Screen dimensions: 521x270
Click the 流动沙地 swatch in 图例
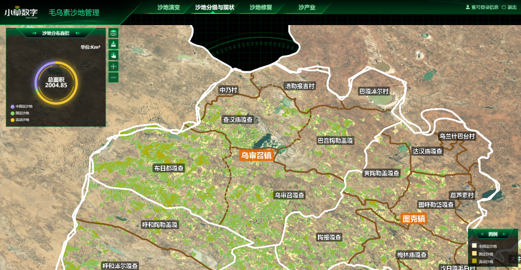point(474,261)
